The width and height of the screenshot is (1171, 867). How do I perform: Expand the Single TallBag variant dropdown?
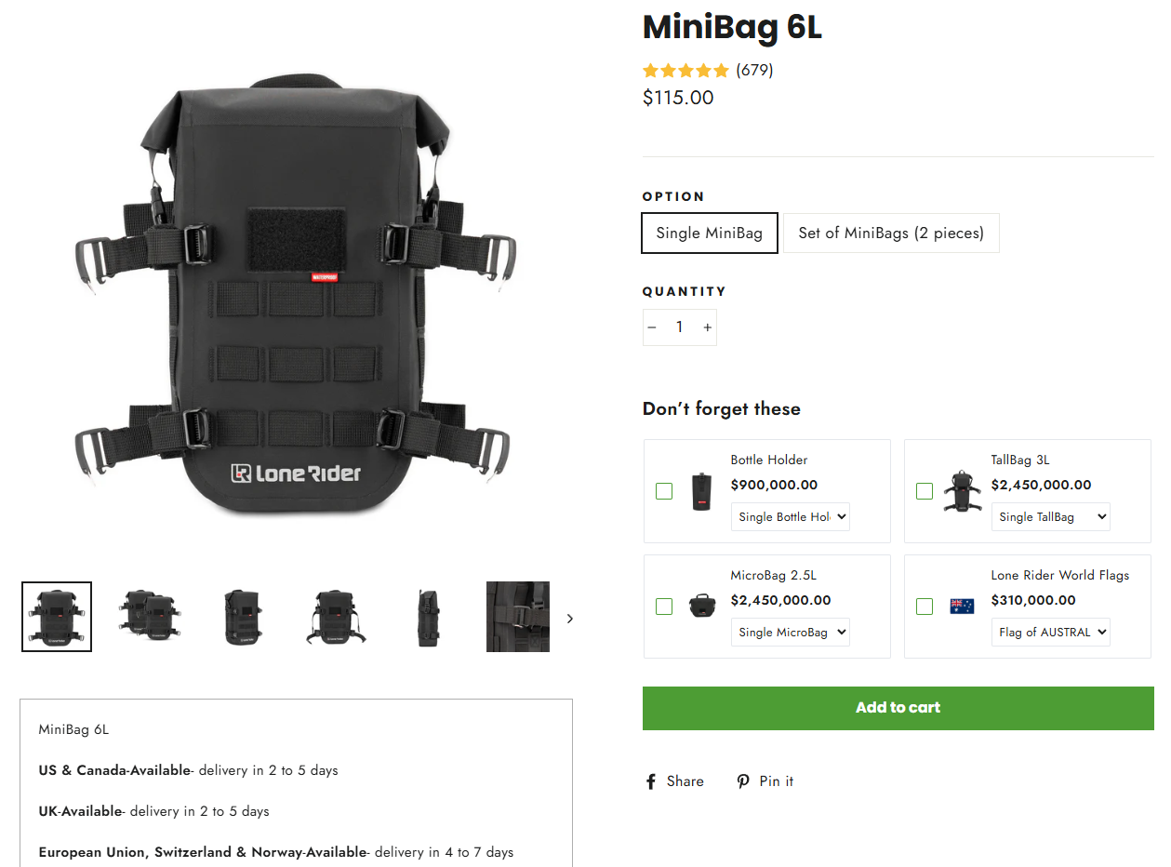[1051, 517]
